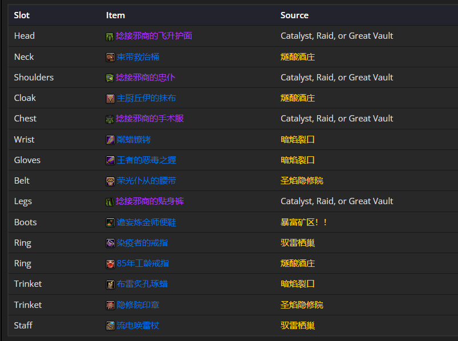Click the Neck slot item icon
458x341 pixels.
coord(110,57)
